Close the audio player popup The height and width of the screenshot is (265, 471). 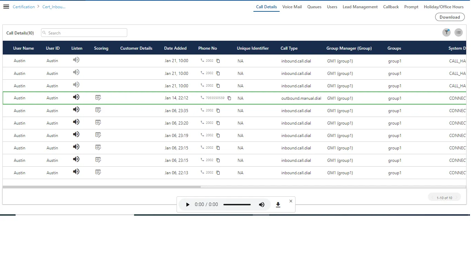click(291, 201)
